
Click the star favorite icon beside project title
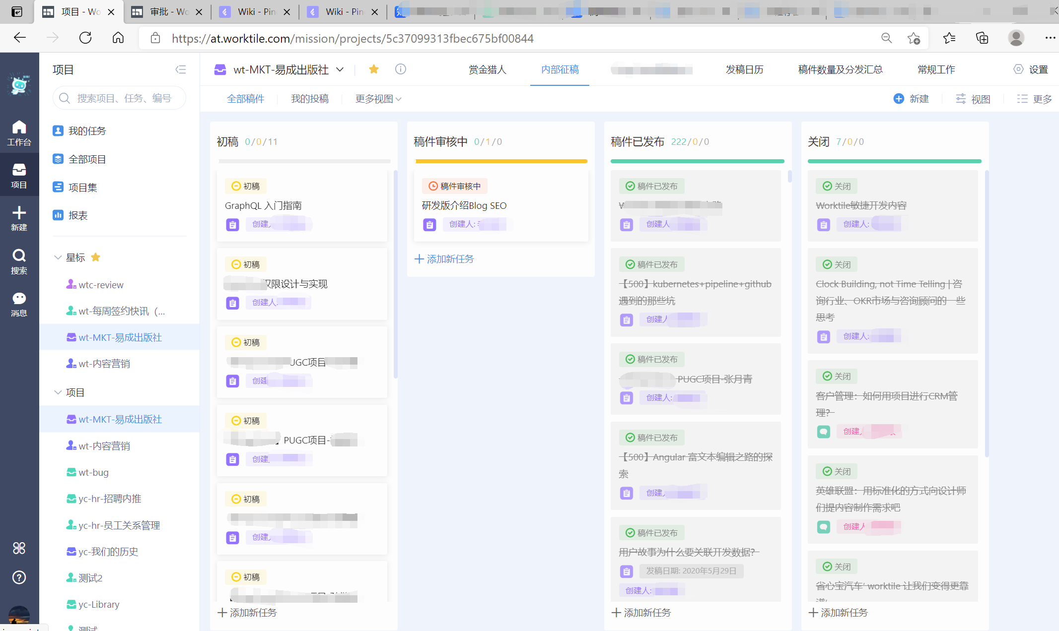374,69
